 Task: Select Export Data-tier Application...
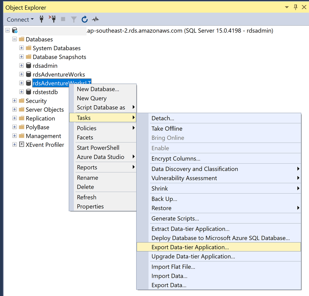(219, 247)
